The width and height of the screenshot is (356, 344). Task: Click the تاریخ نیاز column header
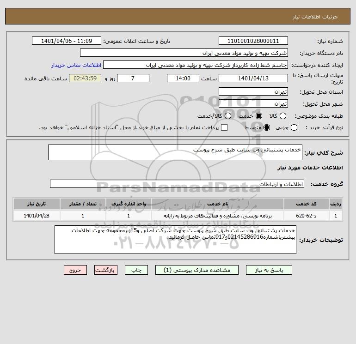click(37, 204)
